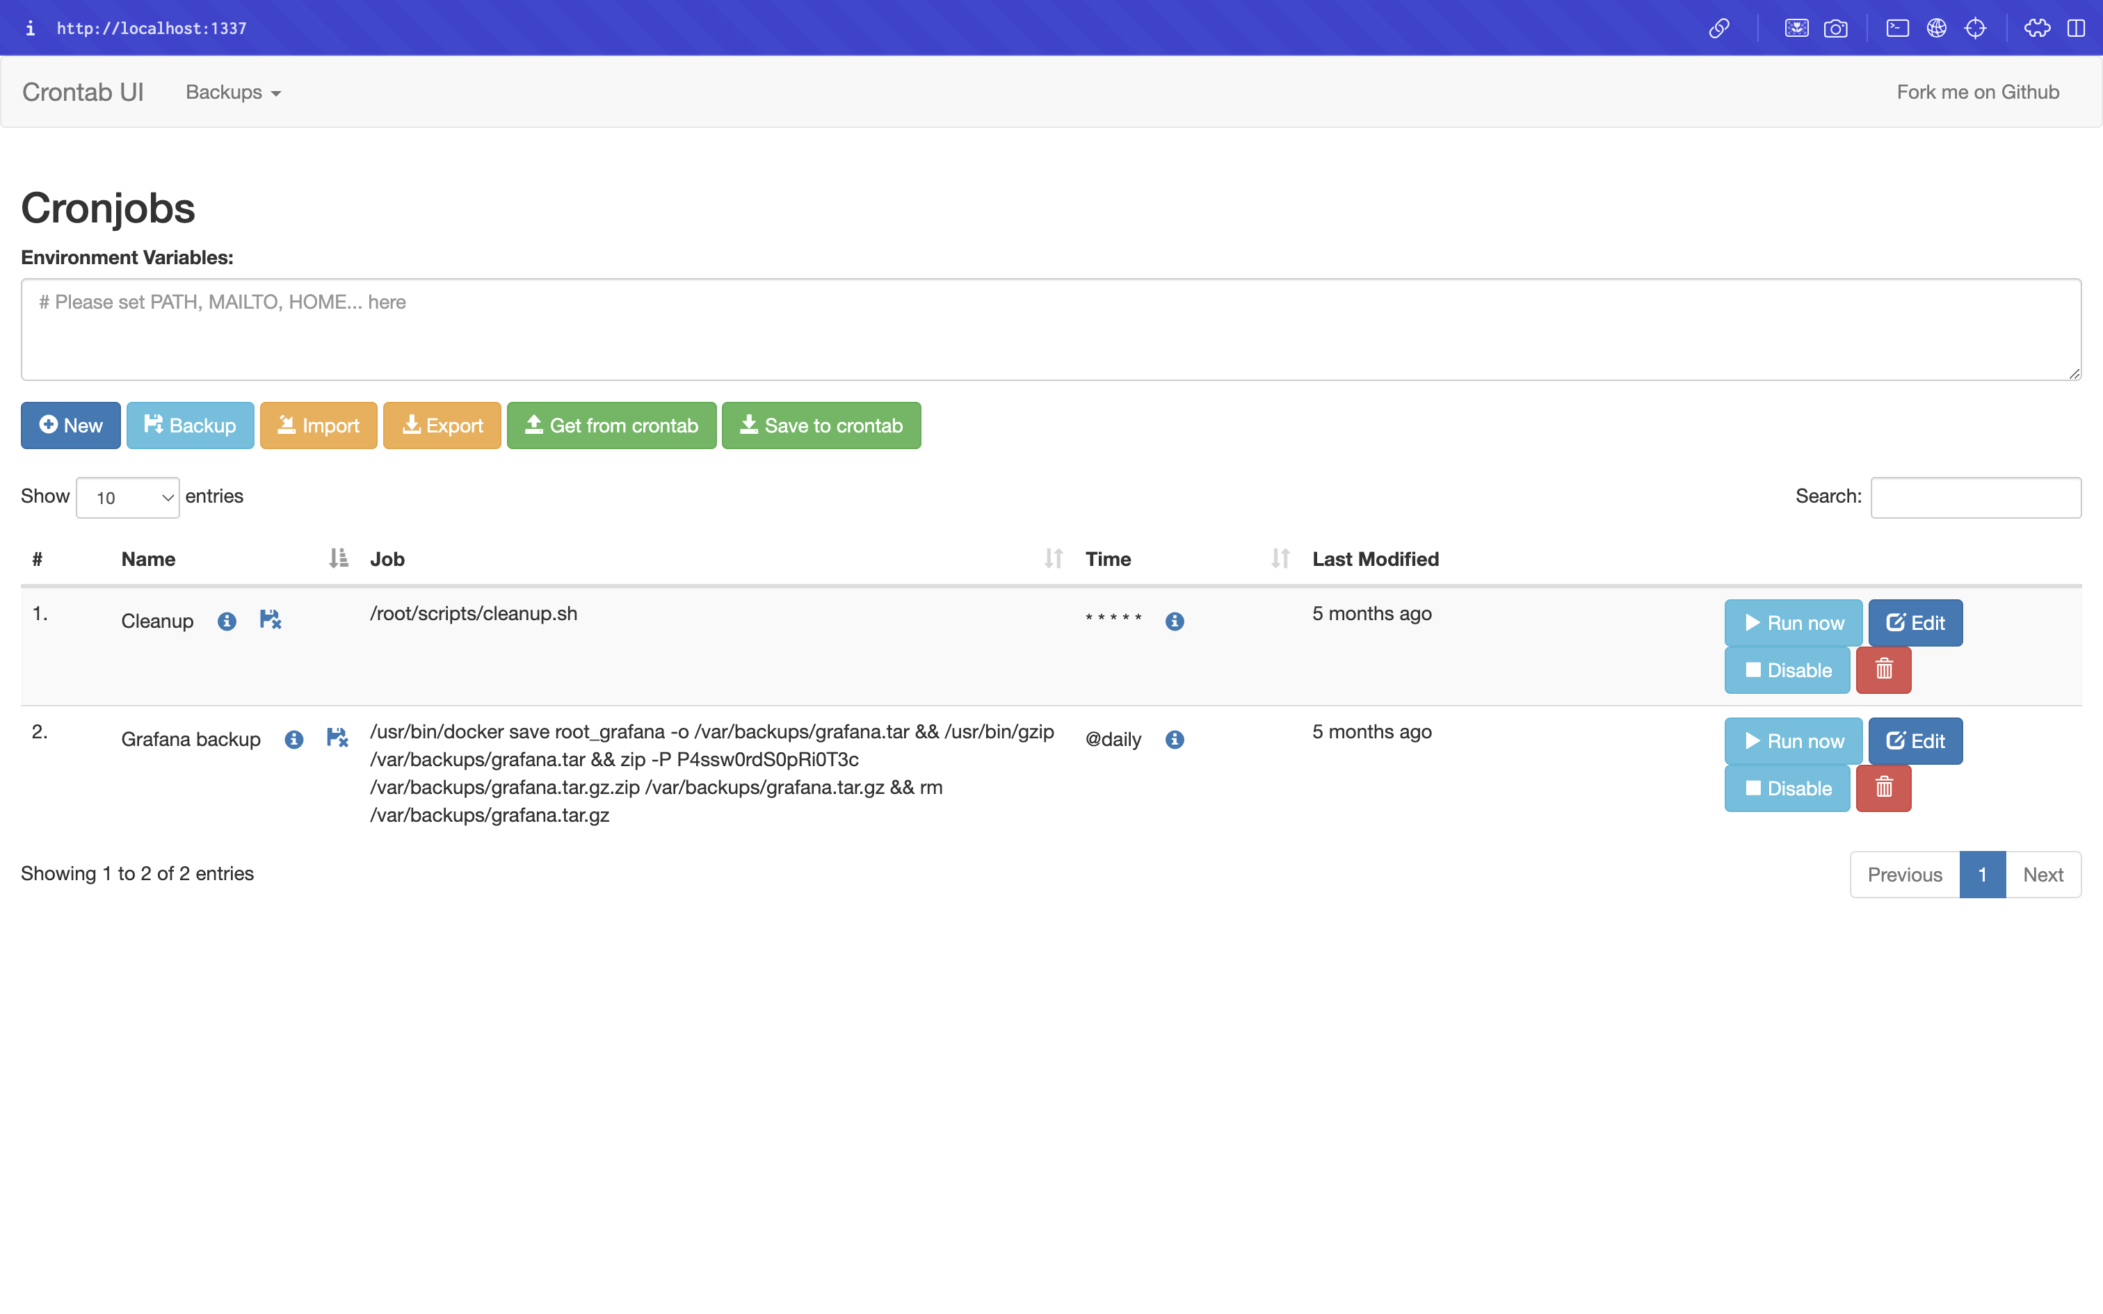Focus the Environment Variables text area
This screenshot has height=1314, width=2103.
point(1051,330)
